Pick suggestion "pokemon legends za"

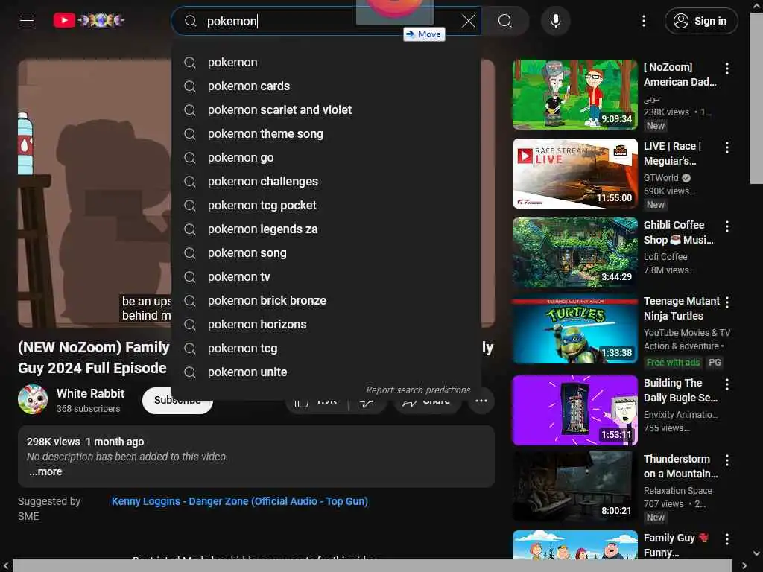(326, 229)
